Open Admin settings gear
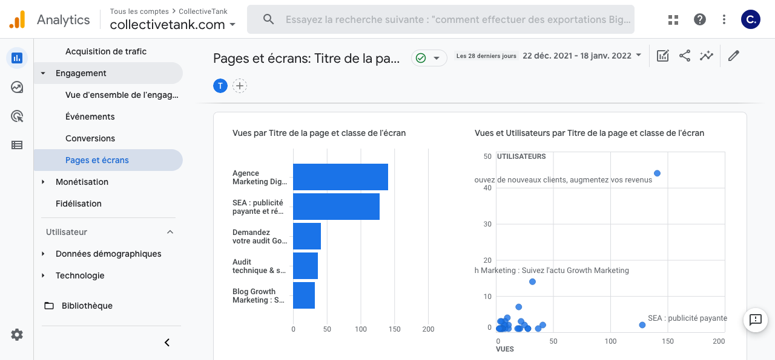 coord(17,335)
